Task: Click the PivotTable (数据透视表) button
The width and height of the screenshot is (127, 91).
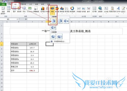Action: [x=3, y=10]
